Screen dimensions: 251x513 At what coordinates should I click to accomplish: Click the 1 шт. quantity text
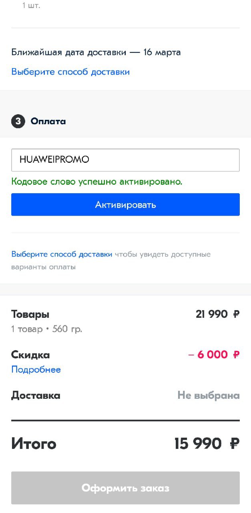(x=31, y=6)
